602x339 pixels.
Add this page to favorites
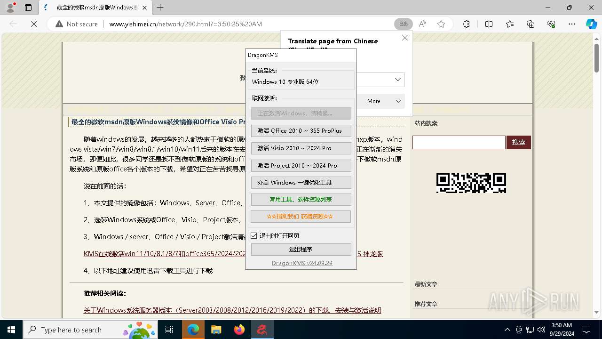(441, 24)
